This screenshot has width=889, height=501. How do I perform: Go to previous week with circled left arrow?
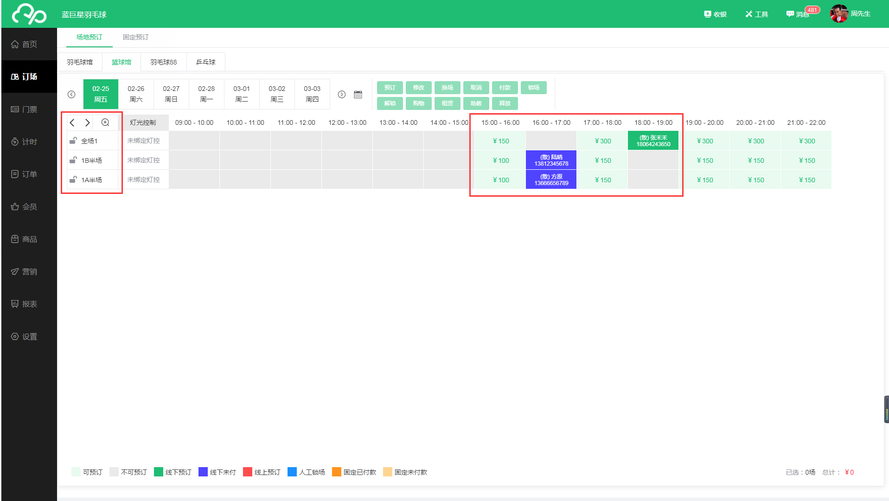click(71, 95)
